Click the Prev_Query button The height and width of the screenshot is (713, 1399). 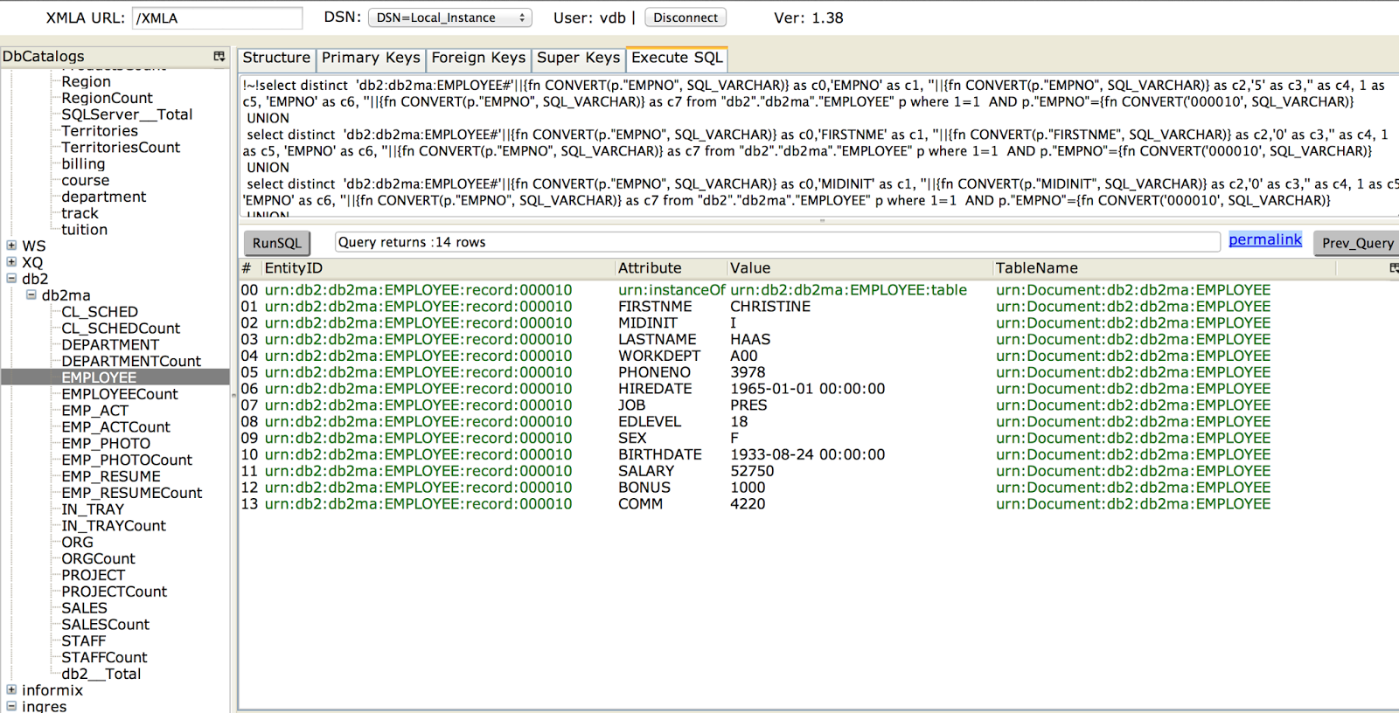(1357, 243)
